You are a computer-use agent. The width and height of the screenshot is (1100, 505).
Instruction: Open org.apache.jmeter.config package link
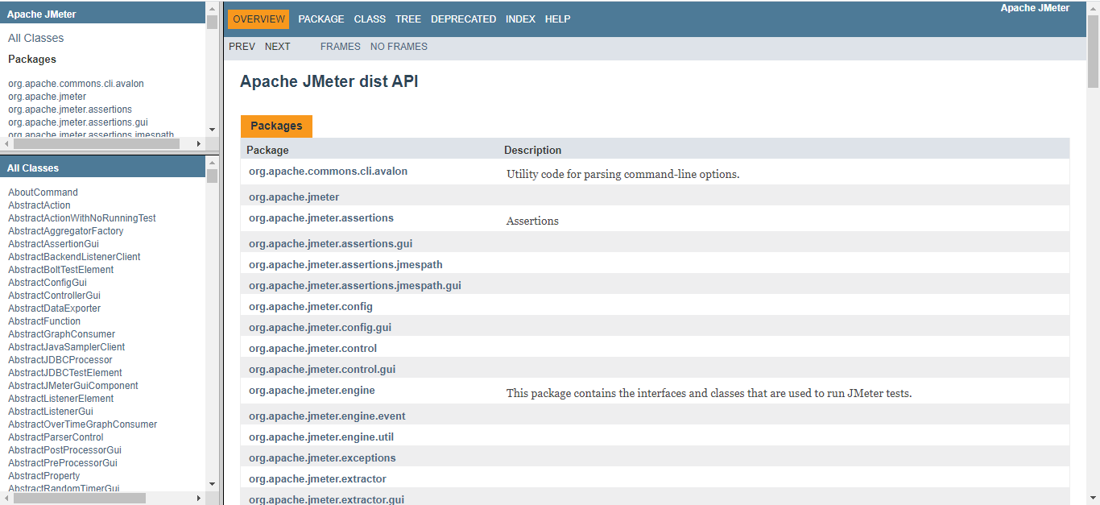coord(311,307)
